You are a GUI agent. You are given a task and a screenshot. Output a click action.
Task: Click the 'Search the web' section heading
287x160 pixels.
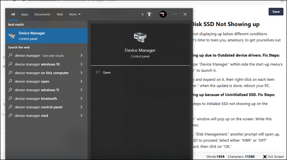click(19, 47)
